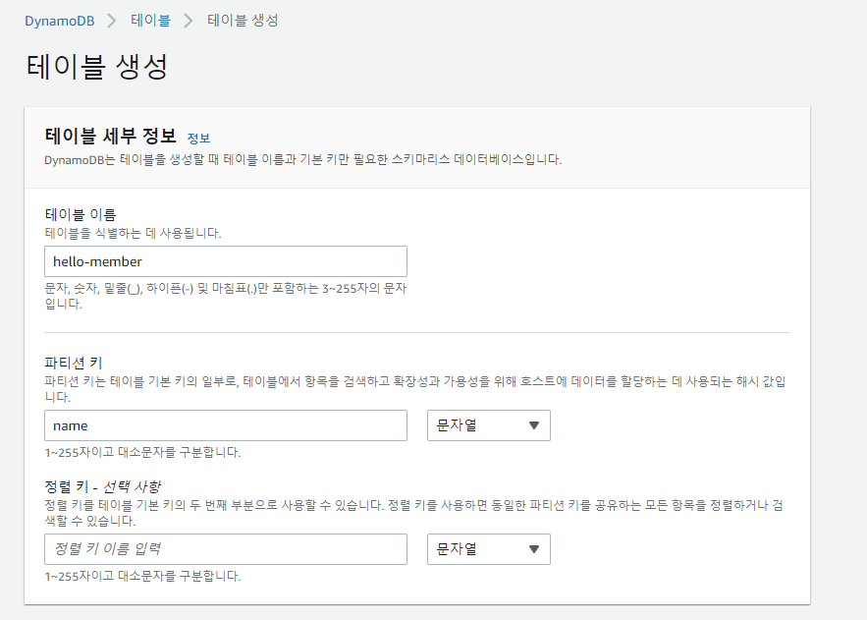Click the 1~255자 hint below the sort key field
The height and width of the screenshot is (620, 867).
coord(142,577)
